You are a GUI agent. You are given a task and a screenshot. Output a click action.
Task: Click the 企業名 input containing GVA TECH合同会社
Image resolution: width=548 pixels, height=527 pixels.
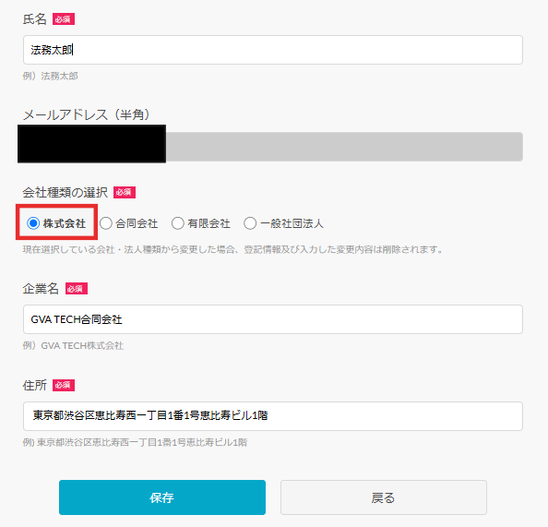click(x=272, y=319)
